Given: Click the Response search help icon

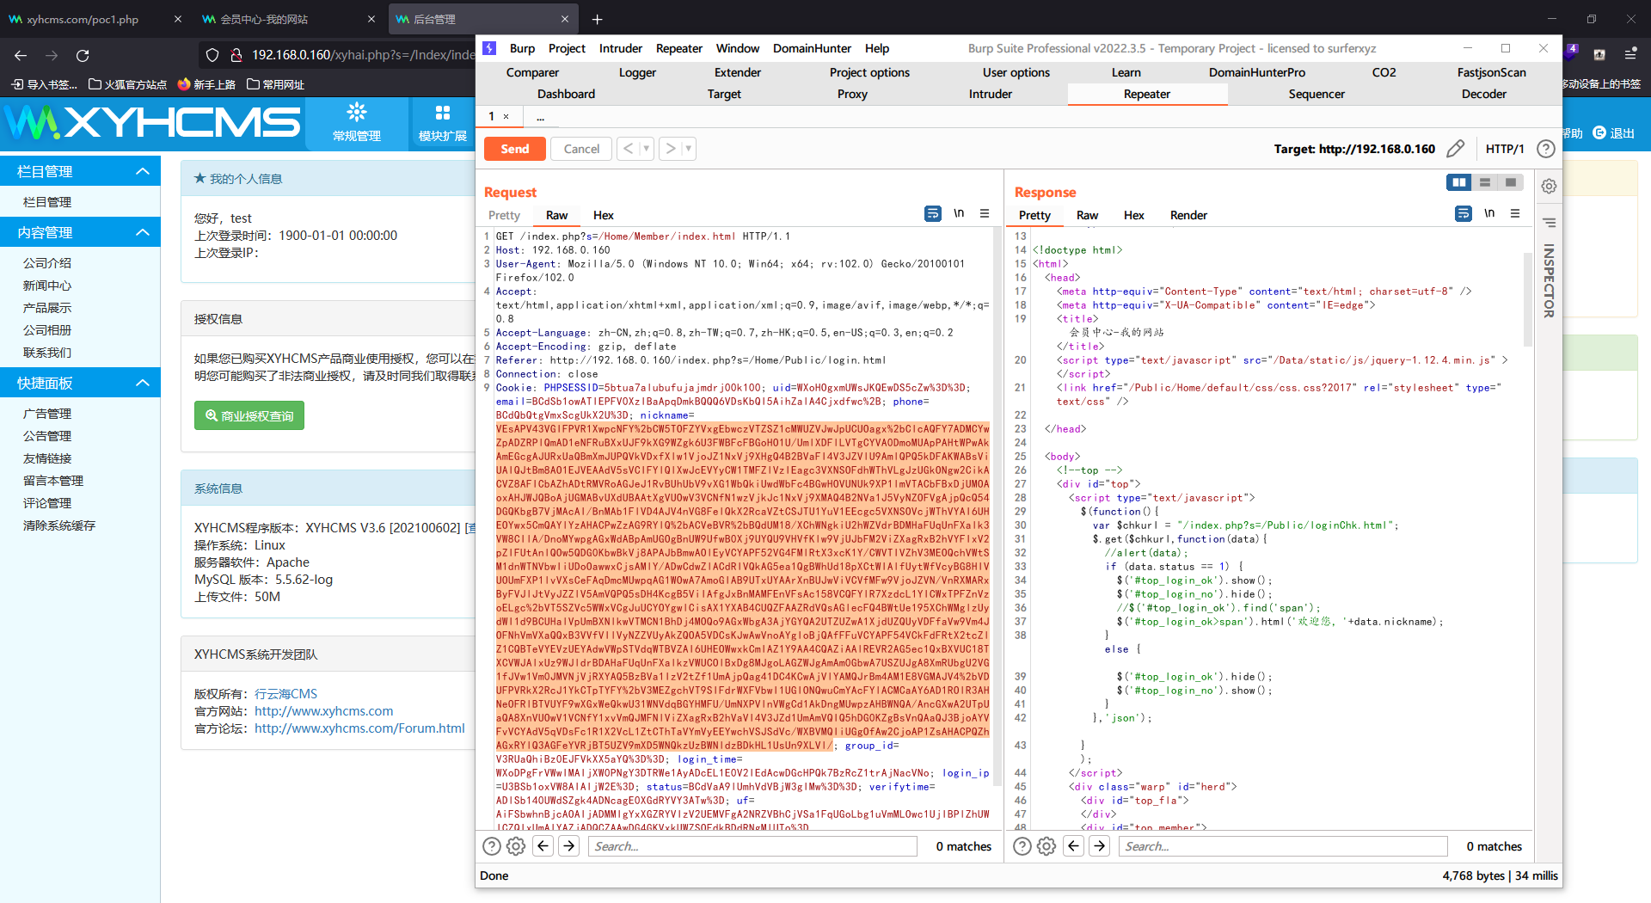Looking at the screenshot, I should click(x=1022, y=846).
